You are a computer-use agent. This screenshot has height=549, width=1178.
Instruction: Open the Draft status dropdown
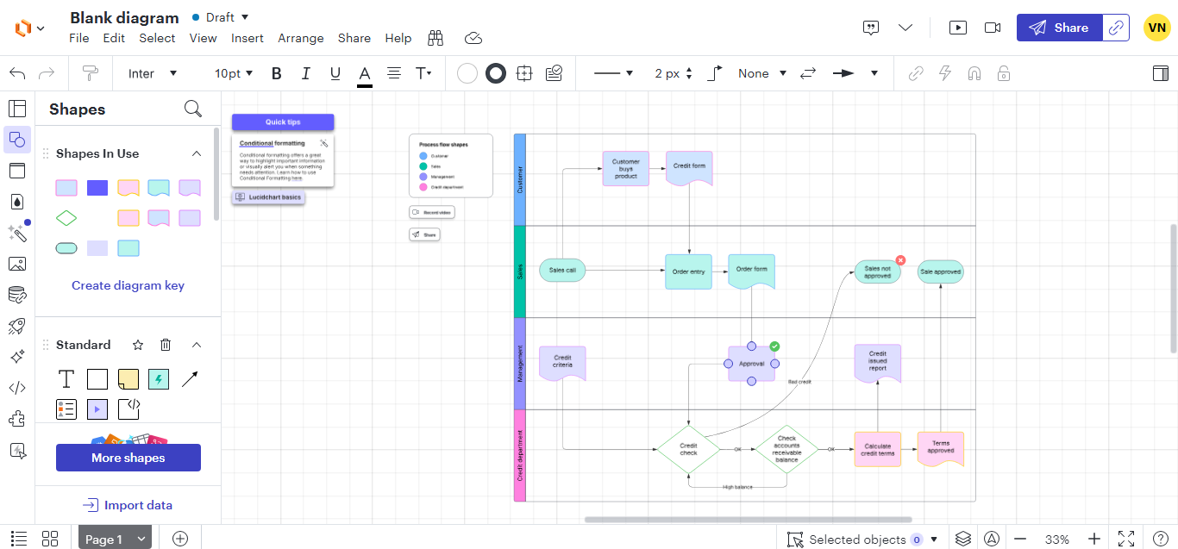point(220,17)
